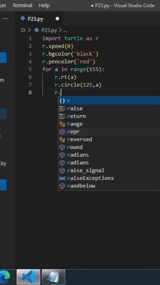
Task: Select 'reversed' in suggestion list
Action: point(109,139)
